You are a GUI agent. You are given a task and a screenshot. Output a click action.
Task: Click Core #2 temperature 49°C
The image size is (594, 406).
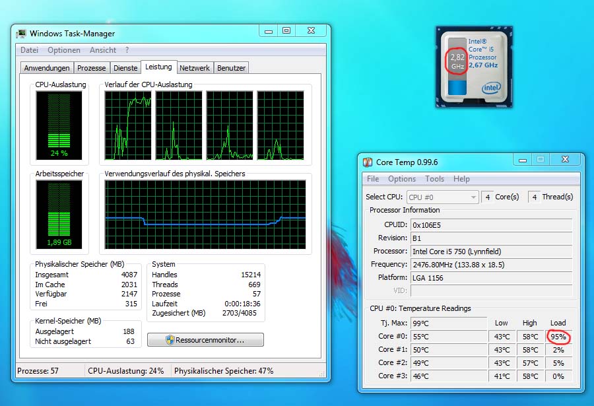coord(449,363)
